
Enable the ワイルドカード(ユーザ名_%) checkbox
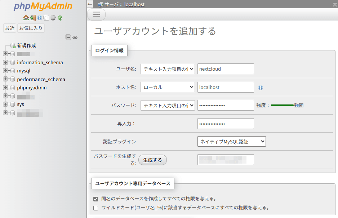(96, 208)
